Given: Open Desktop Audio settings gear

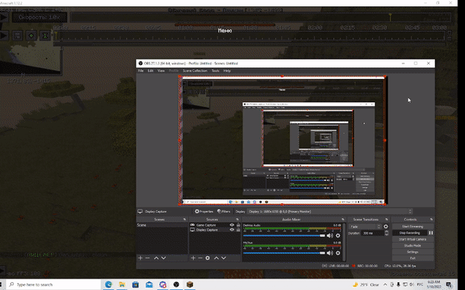Looking at the screenshot, I should (x=338, y=236).
